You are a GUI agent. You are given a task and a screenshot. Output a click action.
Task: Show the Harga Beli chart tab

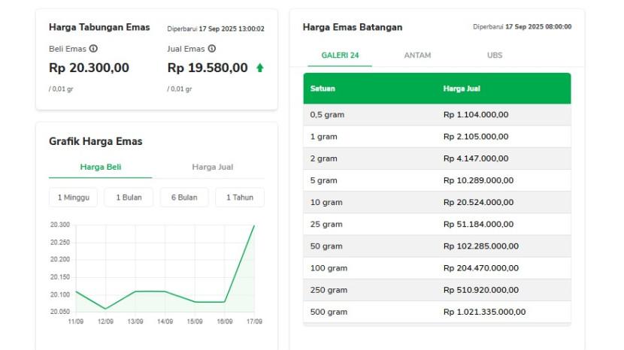(101, 167)
